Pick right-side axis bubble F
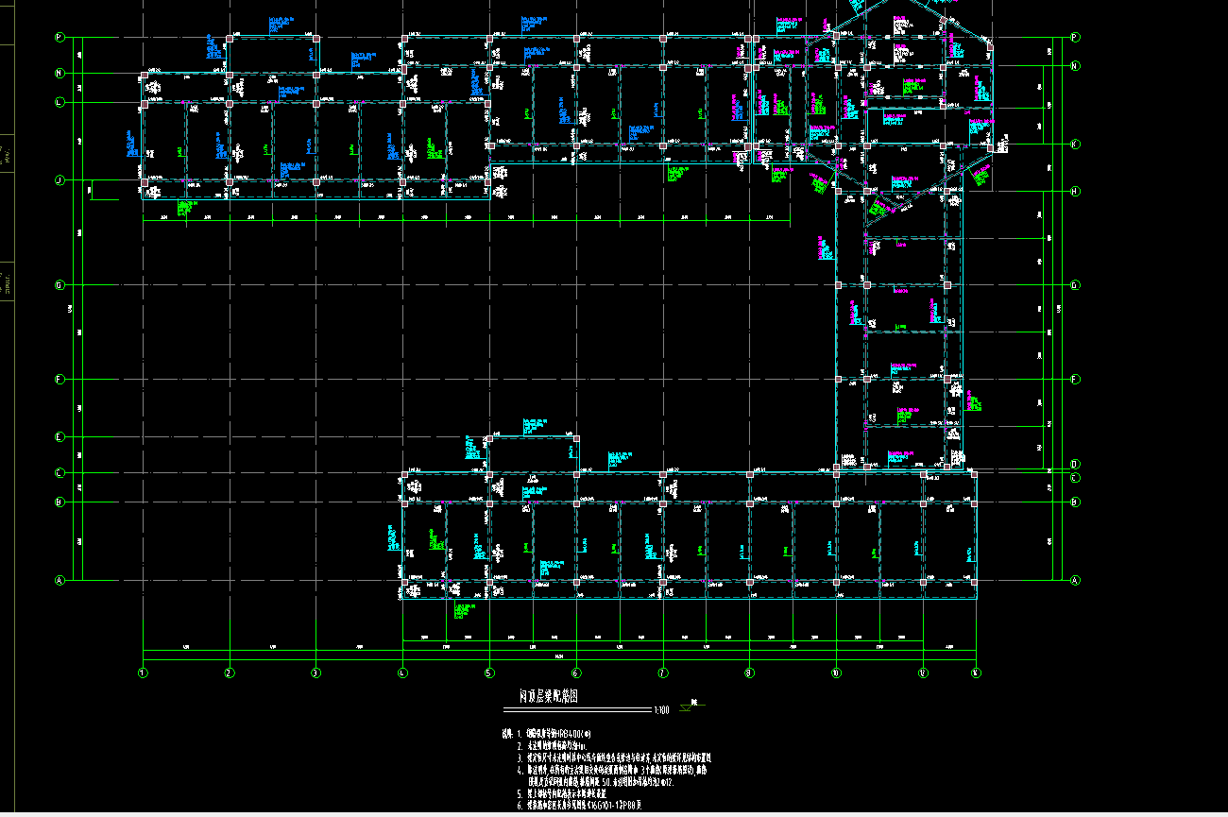Screen dimensions: 1228x817 tap(1075, 379)
